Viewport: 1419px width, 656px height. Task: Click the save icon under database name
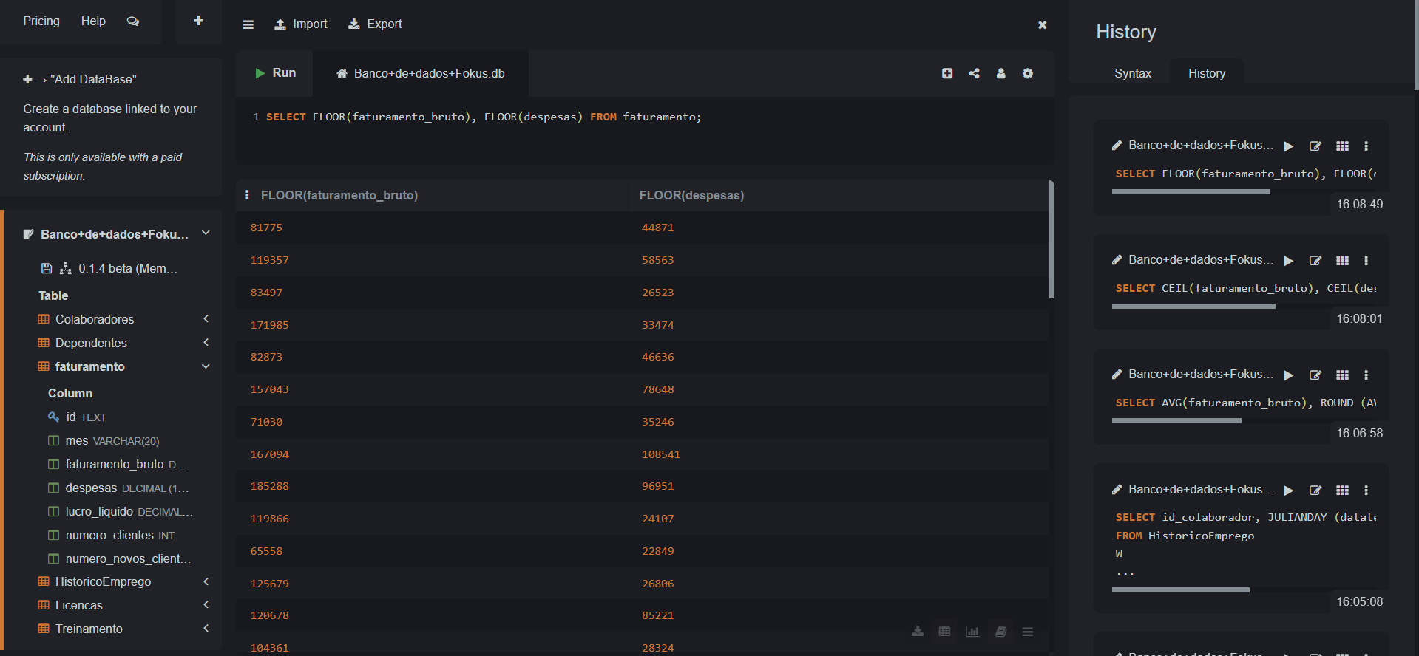point(47,268)
